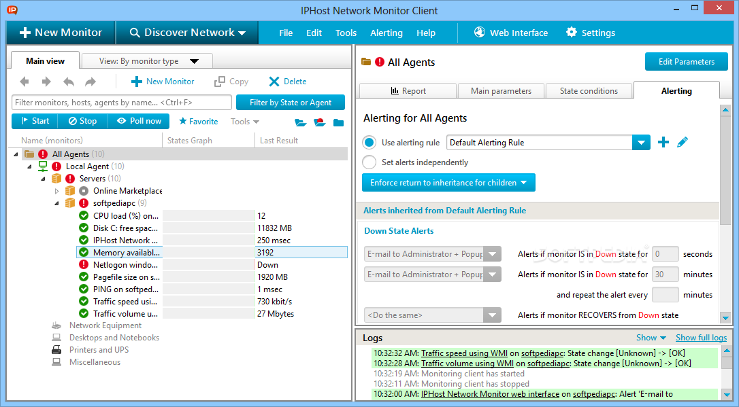Open Settings with the gear icon

[x=591, y=33]
